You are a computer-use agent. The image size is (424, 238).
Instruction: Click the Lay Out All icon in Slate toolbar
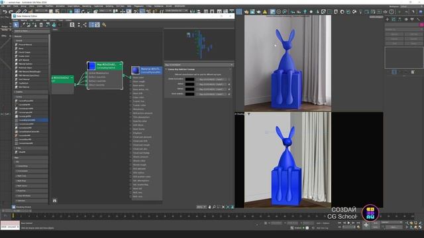[79, 25]
